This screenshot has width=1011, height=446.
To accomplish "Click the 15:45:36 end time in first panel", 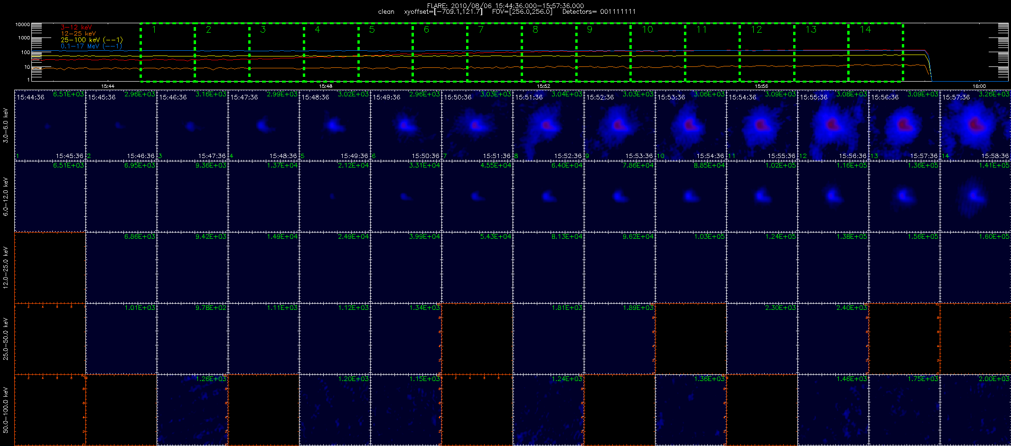I will pyautogui.click(x=69, y=156).
